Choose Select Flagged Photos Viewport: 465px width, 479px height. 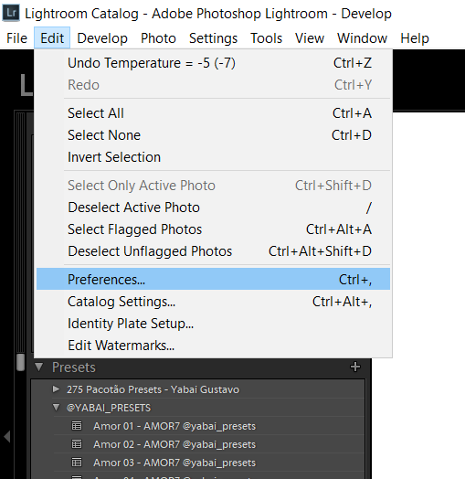(213, 229)
